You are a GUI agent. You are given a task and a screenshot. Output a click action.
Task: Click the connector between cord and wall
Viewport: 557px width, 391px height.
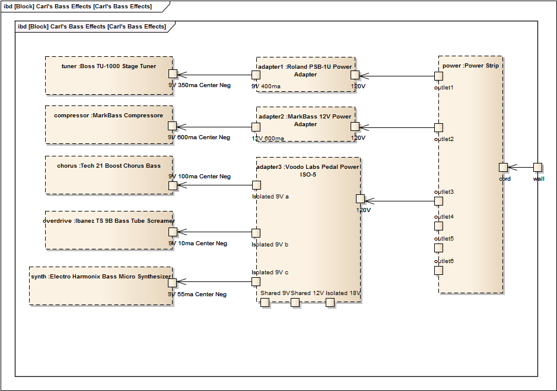click(x=522, y=166)
